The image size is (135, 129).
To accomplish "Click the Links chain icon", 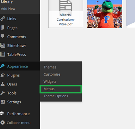I will [x=2, y=18].
